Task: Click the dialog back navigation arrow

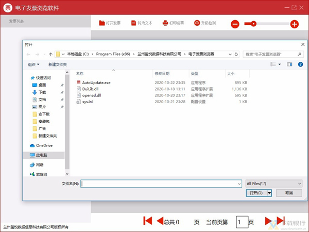Action: point(28,54)
